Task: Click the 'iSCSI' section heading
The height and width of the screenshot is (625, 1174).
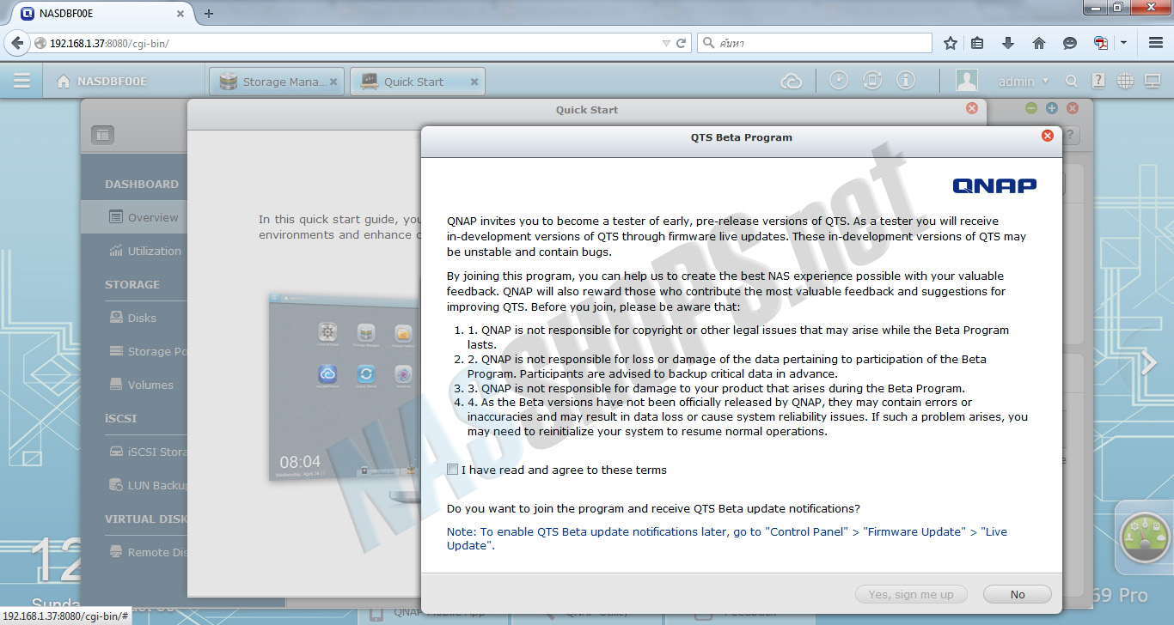Action: coord(120,418)
